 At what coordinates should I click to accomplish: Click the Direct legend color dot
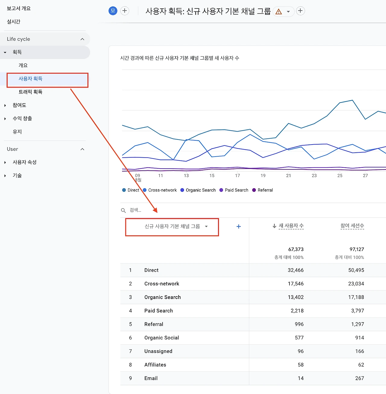[x=124, y=190]
